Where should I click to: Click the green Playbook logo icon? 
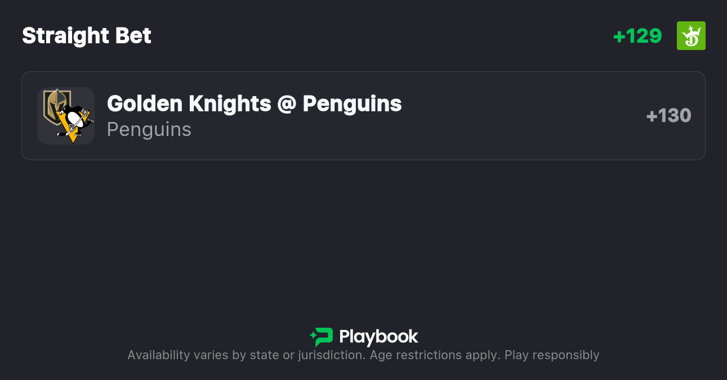tap(322, 337)
